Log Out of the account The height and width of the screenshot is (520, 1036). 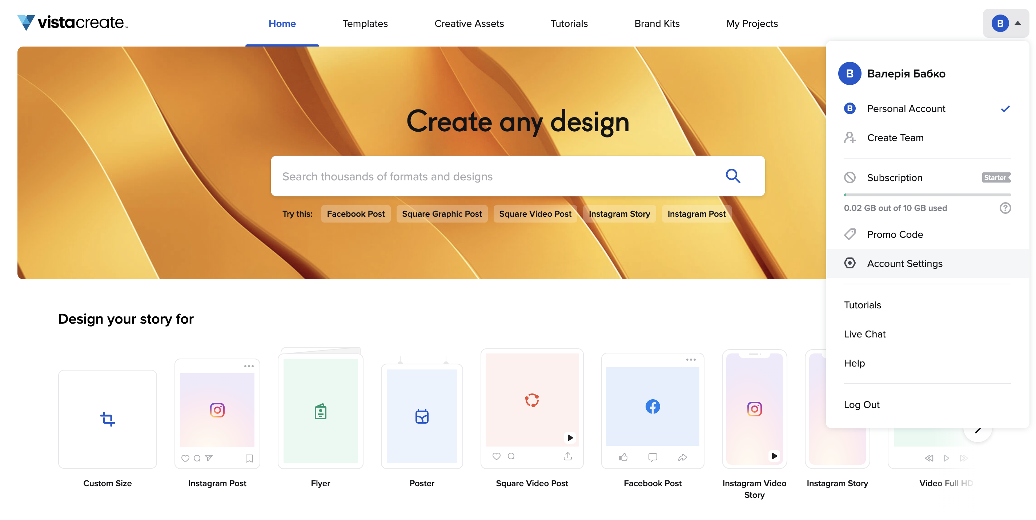click(862, 405)
